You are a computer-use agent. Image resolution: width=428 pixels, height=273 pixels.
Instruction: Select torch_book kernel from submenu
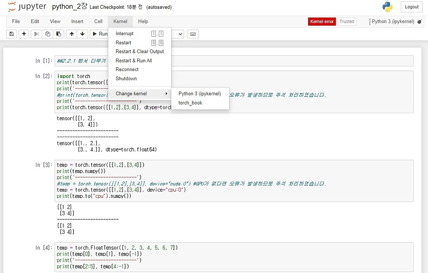coord(190,103)
